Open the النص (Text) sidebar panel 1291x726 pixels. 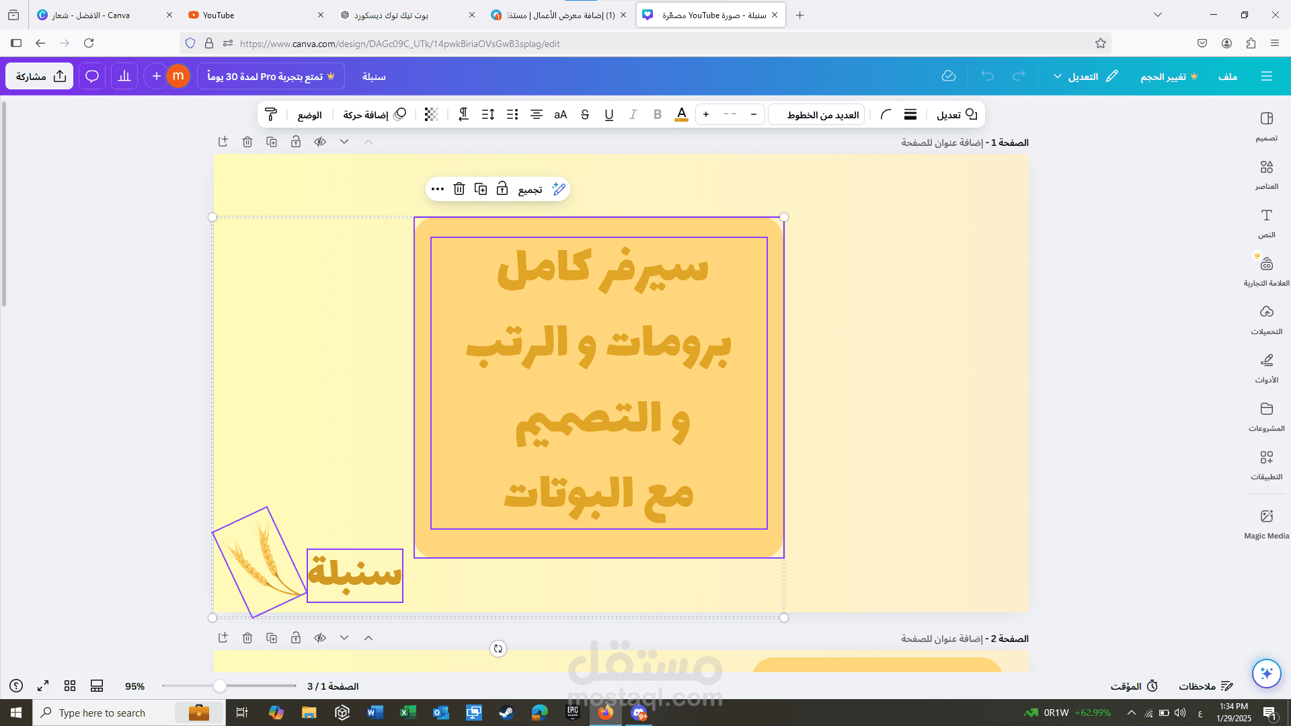(1266, 223)
